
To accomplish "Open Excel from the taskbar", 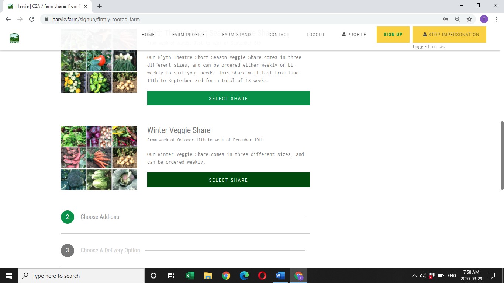I will tap(190, 276).
